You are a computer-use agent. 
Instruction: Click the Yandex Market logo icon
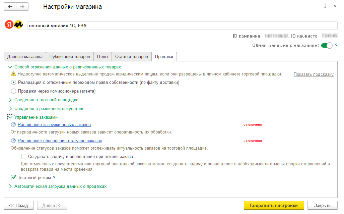coord(14,25)
